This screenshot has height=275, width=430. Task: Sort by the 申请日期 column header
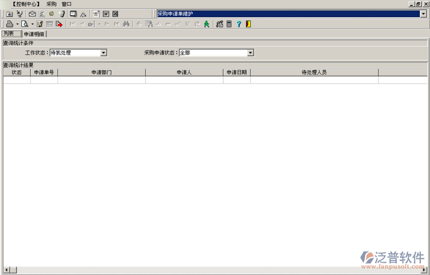pyautogui.click(x=236, y=72)
